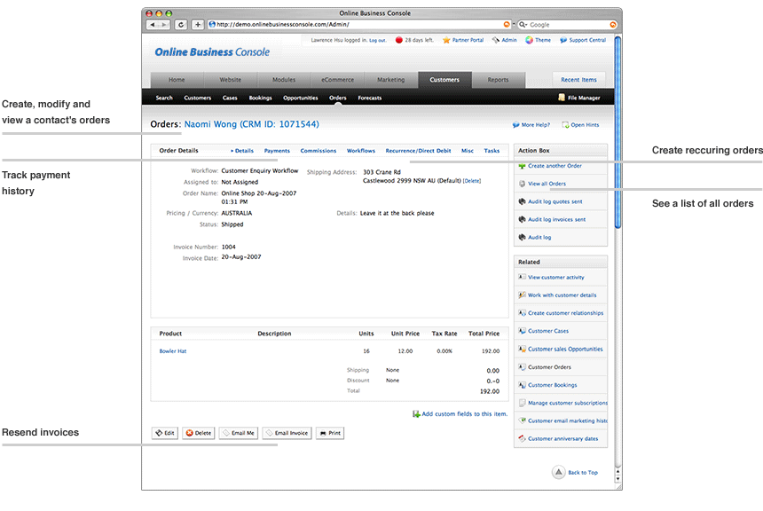This screenshot has width=763, height=511.
Task: Select Forecasts in the Customers submenu
Action: (x=369, y=98)
